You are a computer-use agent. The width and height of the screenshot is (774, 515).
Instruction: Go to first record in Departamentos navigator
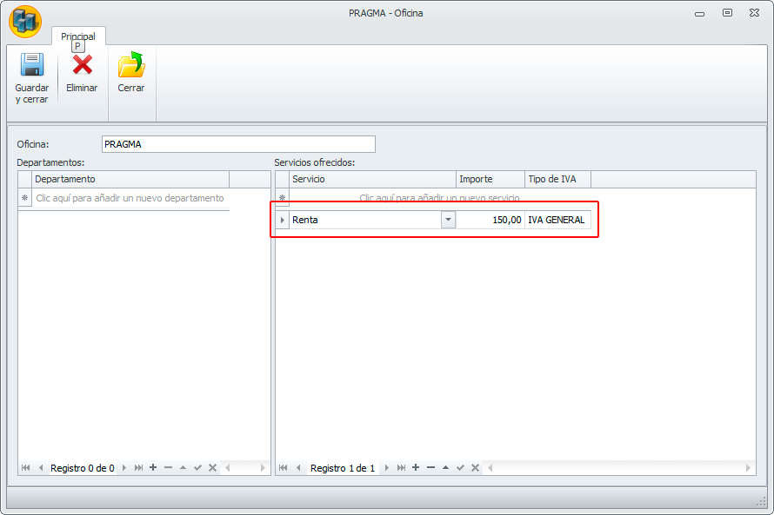point(26,468)
